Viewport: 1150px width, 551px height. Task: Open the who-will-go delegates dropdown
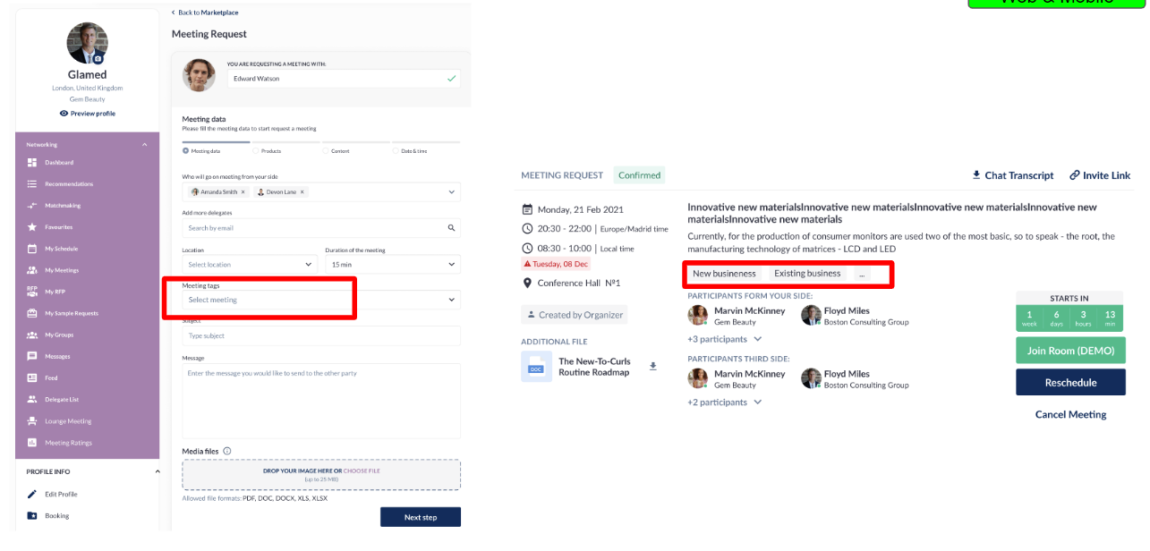pyautogui.click(x=451, y=192)
